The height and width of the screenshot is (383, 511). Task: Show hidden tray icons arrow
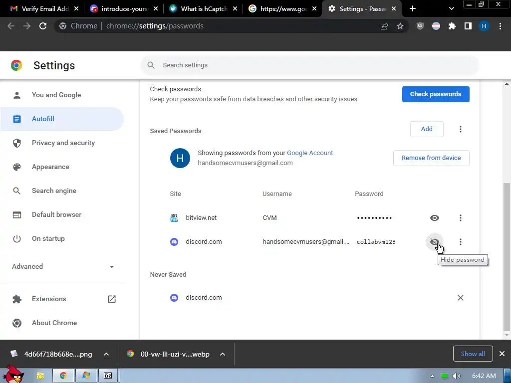pyautogui.click(x=432, y=376)
